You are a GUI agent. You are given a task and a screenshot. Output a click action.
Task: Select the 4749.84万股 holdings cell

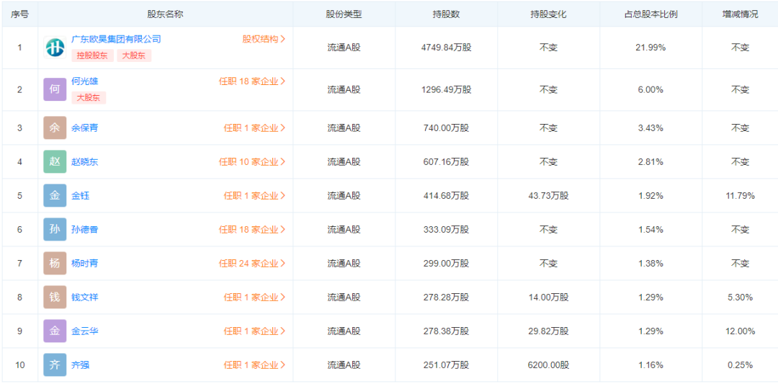446,48
